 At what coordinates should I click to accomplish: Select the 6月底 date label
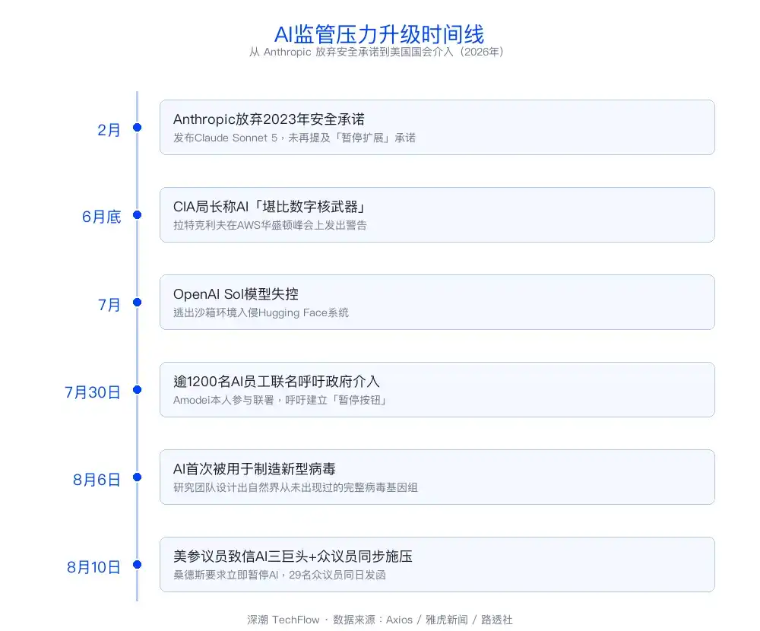coord(101,217)
